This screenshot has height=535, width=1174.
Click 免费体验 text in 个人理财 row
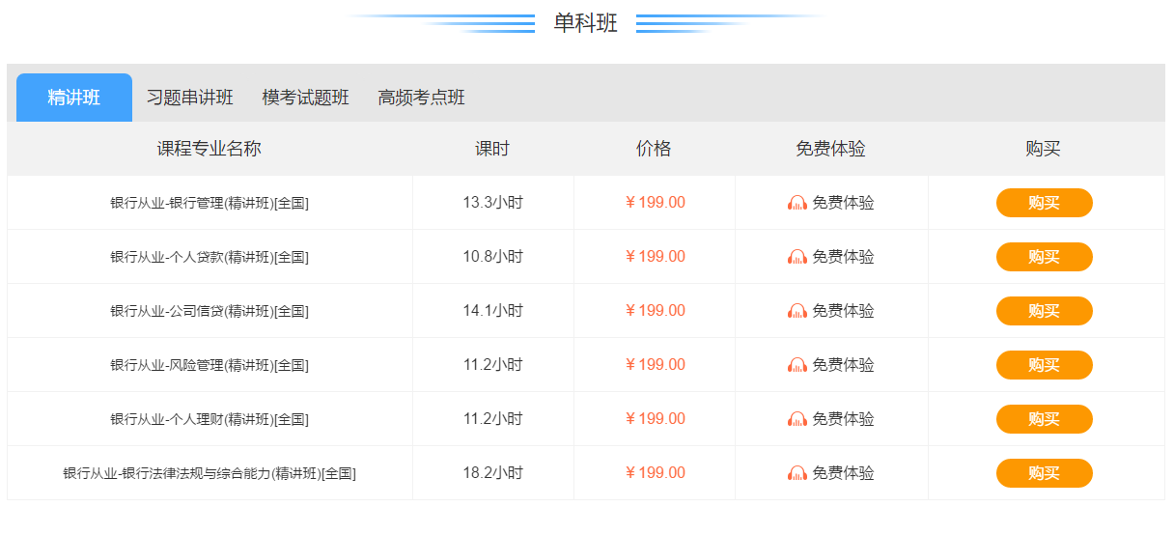point(843,419)
